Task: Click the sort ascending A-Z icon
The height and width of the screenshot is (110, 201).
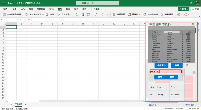Action: click(x=77, y=15)
